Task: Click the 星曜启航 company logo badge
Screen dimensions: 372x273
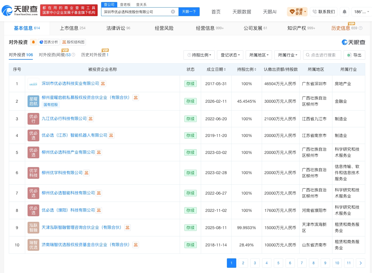Action: (x=33, y=101)
